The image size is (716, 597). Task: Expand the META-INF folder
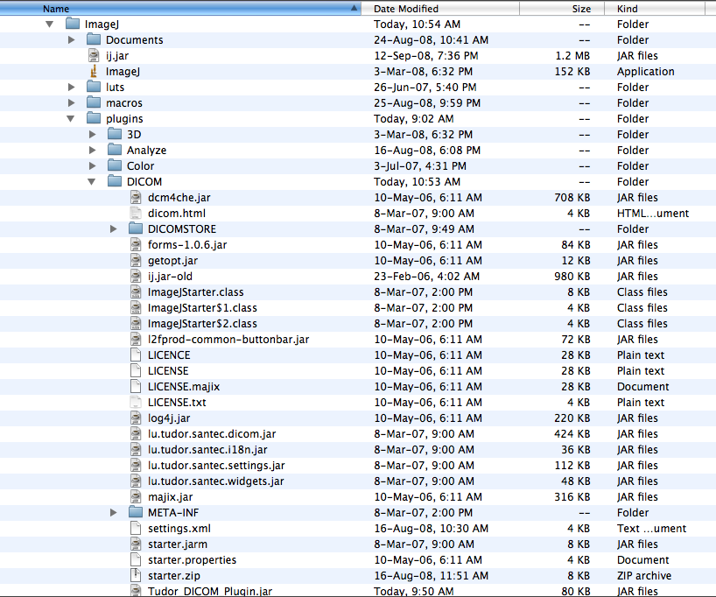114,513
